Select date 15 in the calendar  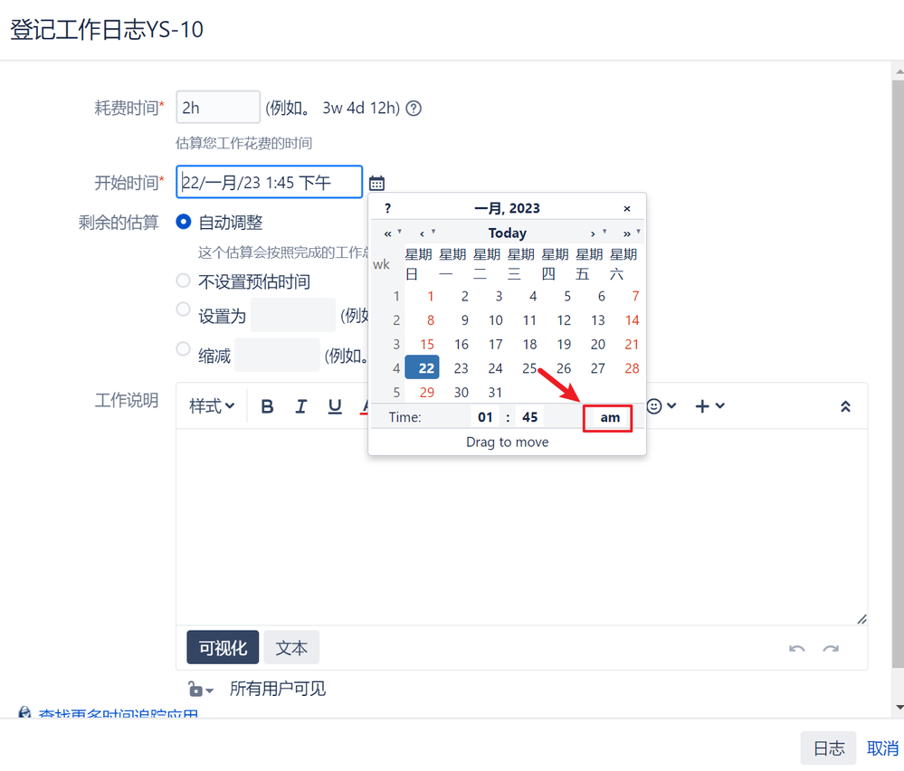click(x=426, y=344)
